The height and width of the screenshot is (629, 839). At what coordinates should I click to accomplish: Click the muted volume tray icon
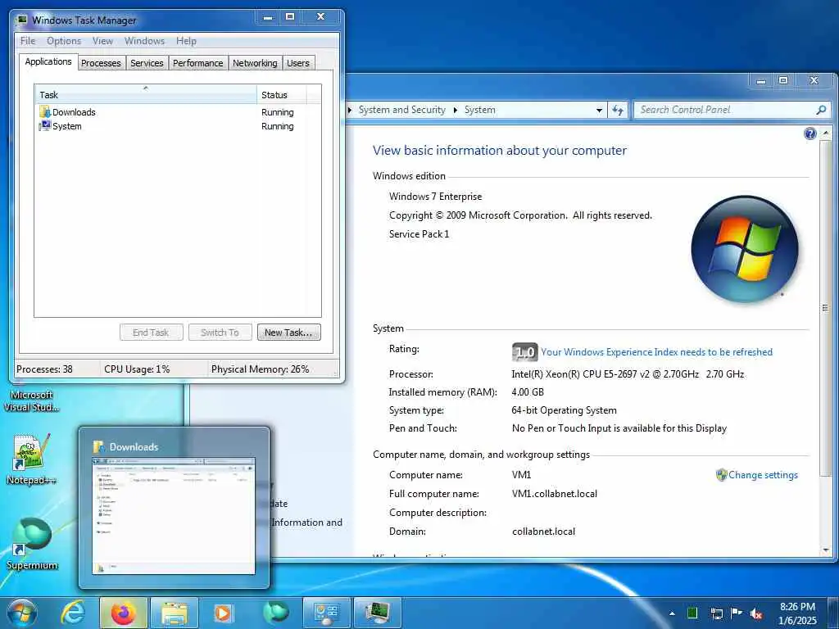click(x=756, y=613)
